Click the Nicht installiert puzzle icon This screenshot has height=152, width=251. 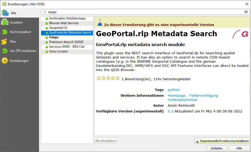click(x=5, y=32)
